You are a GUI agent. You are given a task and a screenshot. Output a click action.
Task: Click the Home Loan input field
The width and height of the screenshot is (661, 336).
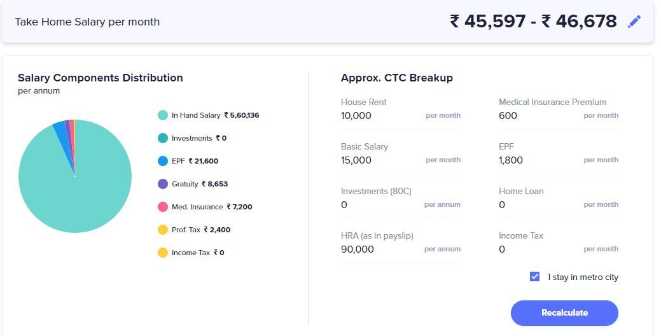[x=538, y=205]
